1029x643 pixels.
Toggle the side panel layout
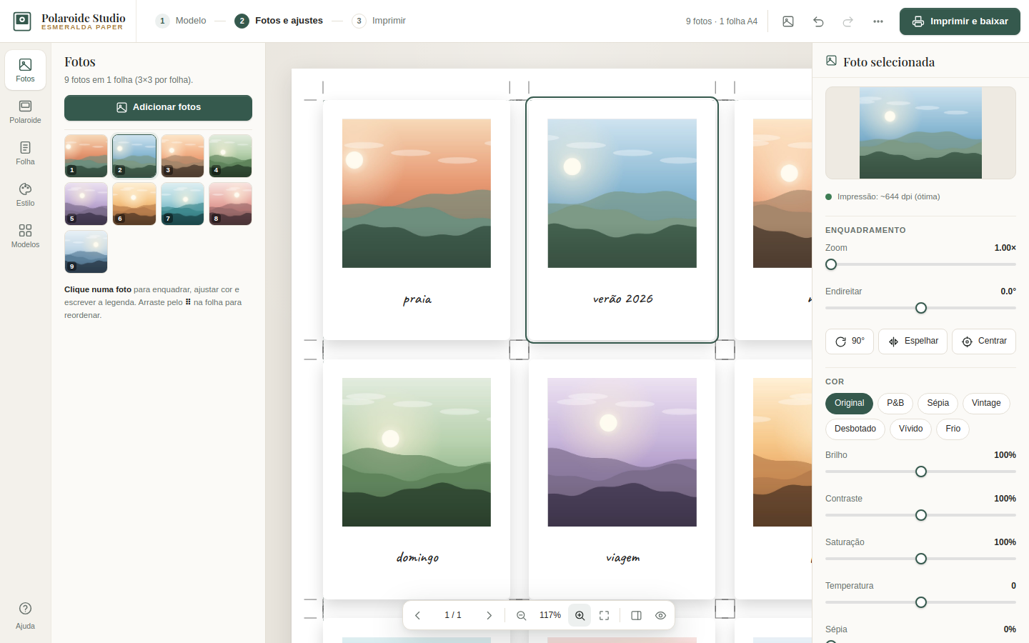click(x=636, y=615)
